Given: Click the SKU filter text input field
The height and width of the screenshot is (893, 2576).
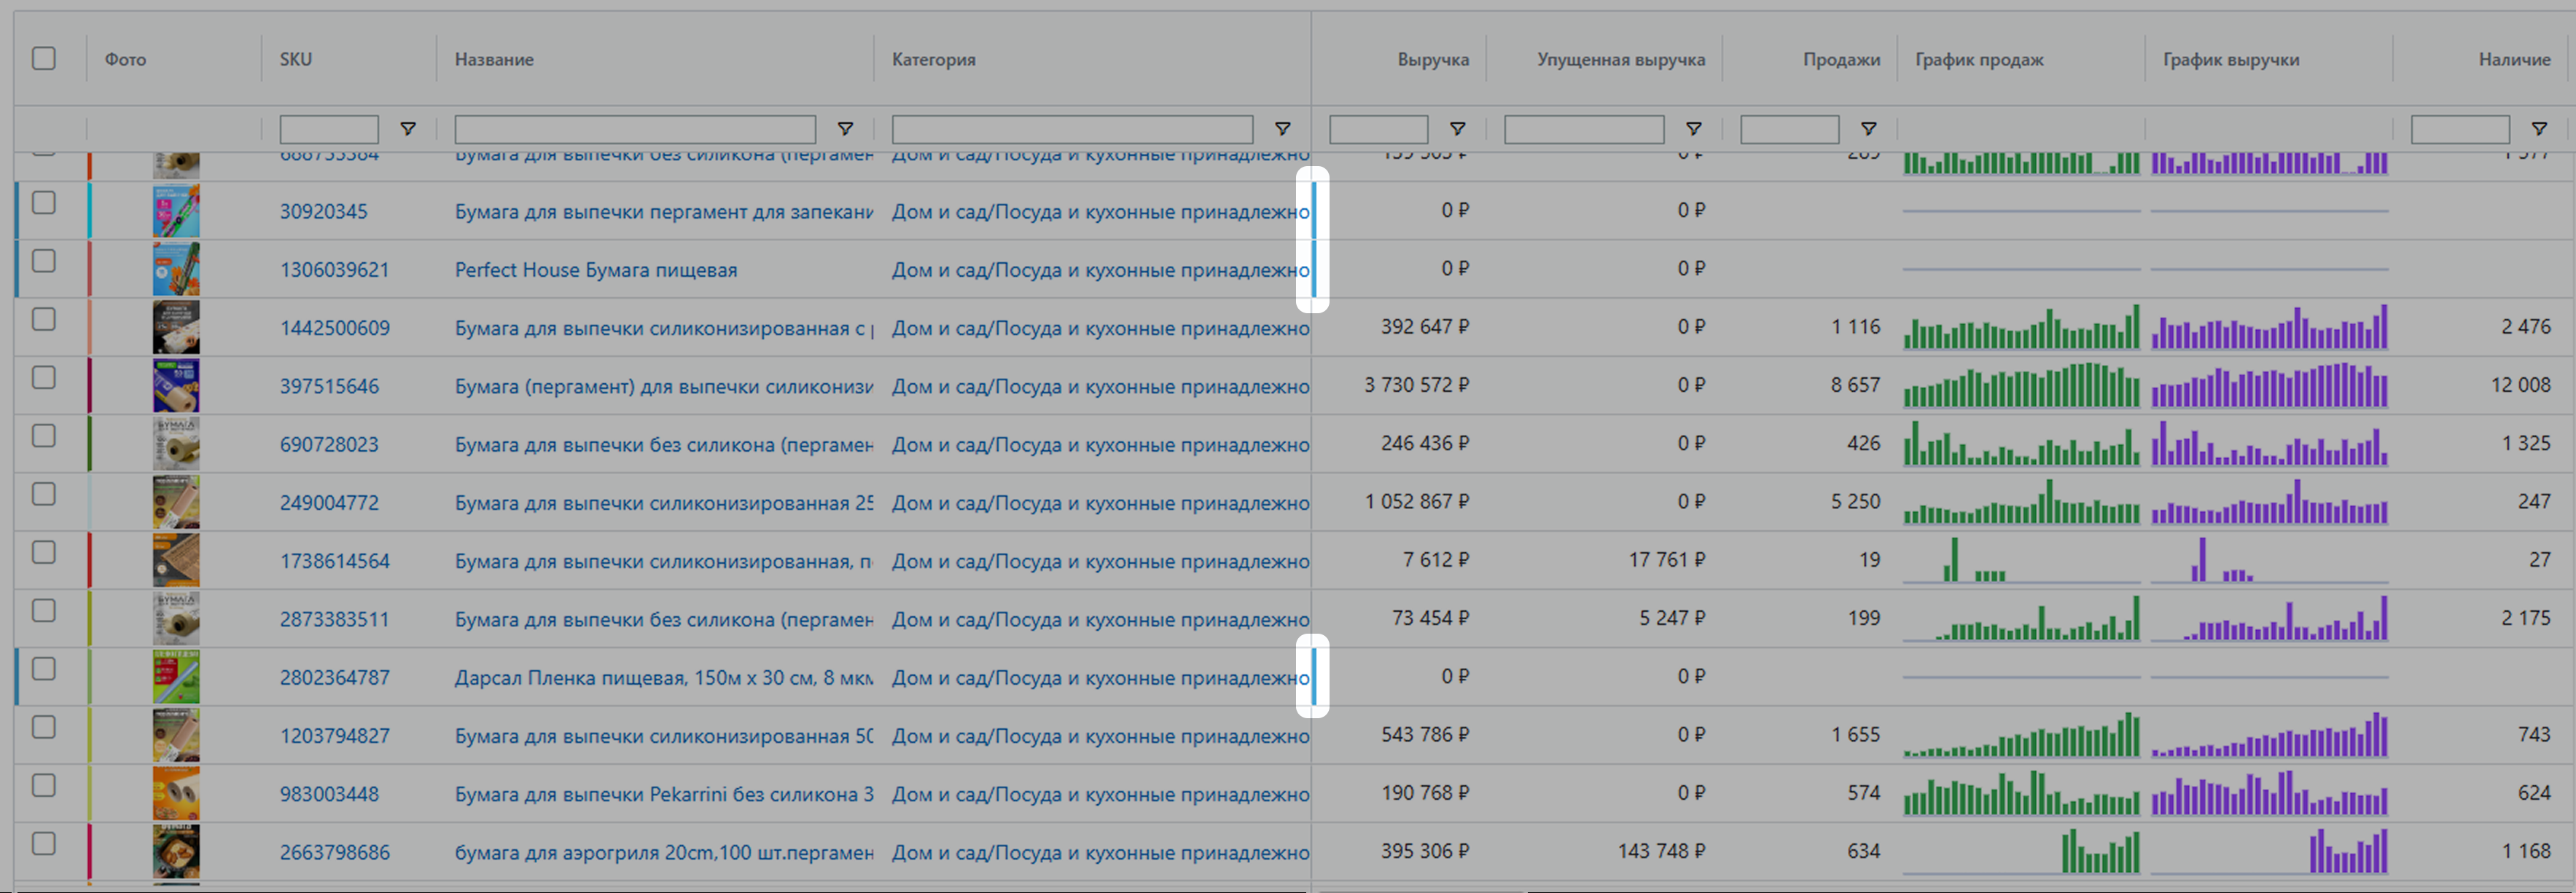Looking at the screenshot, I should 329,129.
